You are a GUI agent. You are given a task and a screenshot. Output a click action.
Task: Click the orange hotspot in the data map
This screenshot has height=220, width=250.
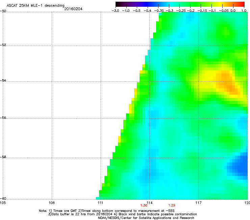[x=227, y=83]
